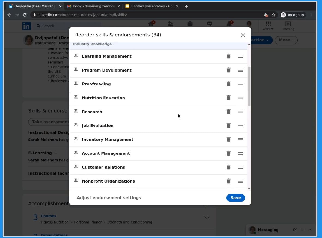
Task: Close the Reorder skills dialog
Action: click(x=243, y=35)
